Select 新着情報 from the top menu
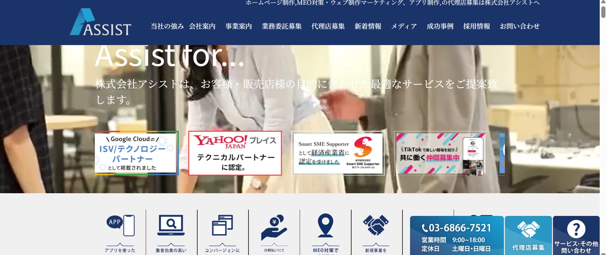The image size is (607, 255). pos(368,26)
